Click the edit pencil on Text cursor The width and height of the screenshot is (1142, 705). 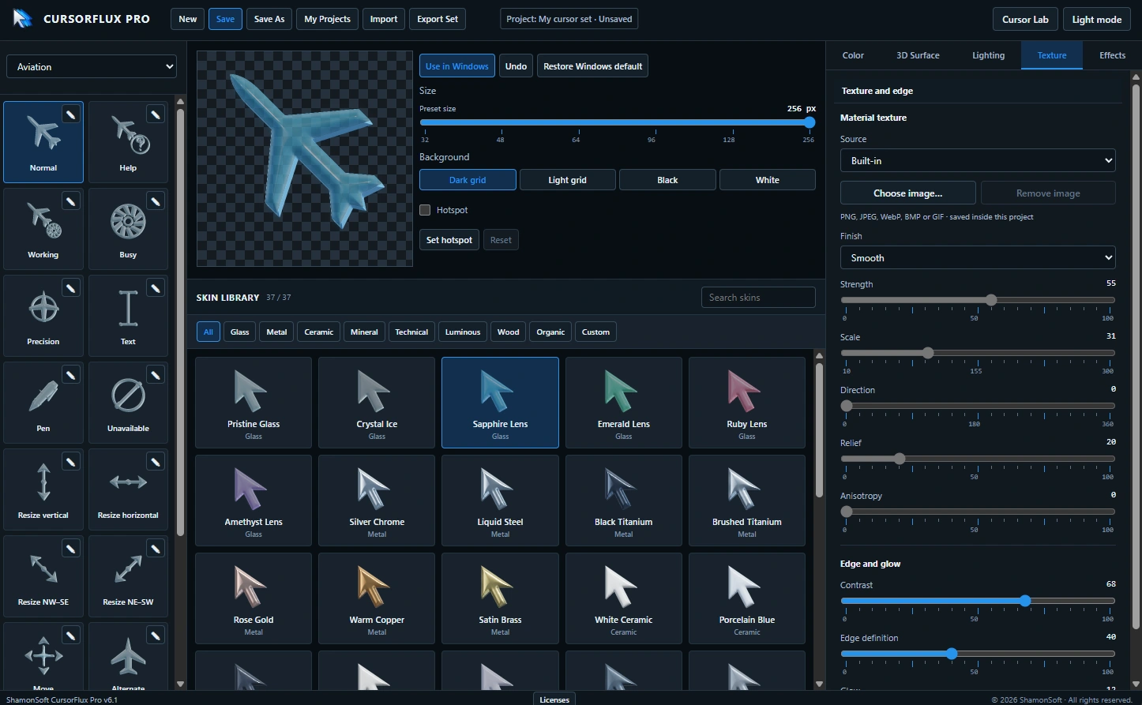pos(156,288)
